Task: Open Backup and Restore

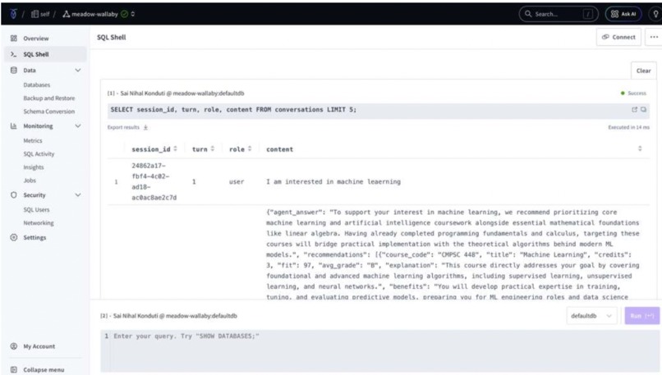Action: click(49, 98)
